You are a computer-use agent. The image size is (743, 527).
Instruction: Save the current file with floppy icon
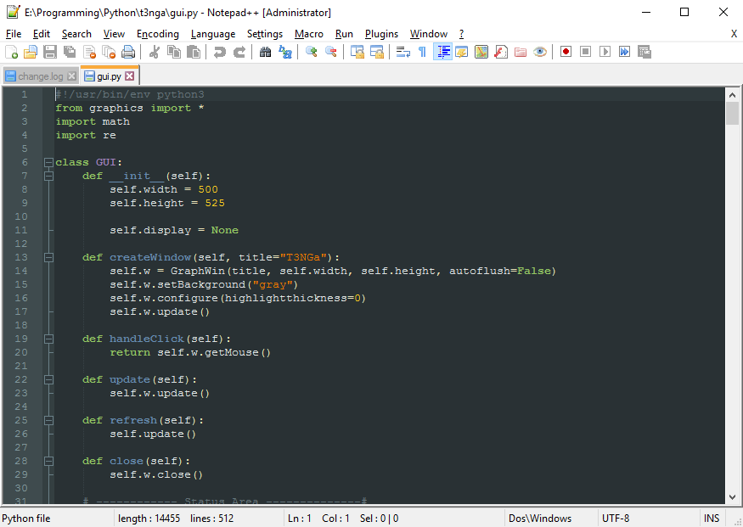50,52
